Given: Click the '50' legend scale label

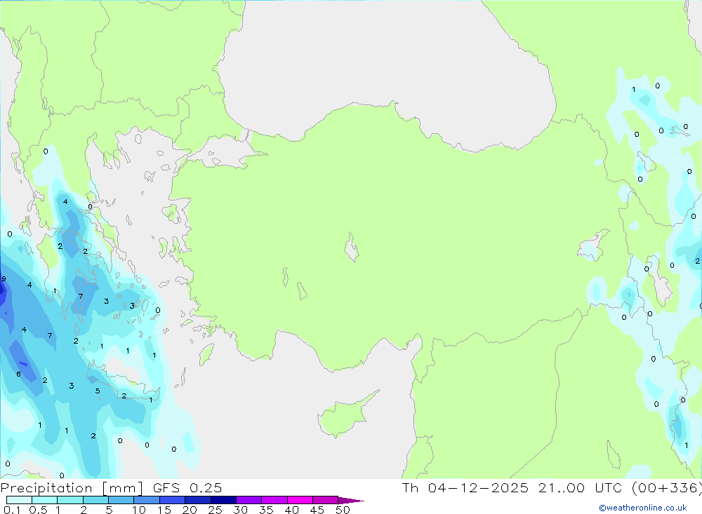Looking at the screenshot, I should coord(343,510).
